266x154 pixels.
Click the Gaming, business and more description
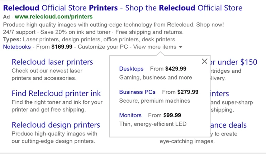pyautogui.click(x=156, y=77)
